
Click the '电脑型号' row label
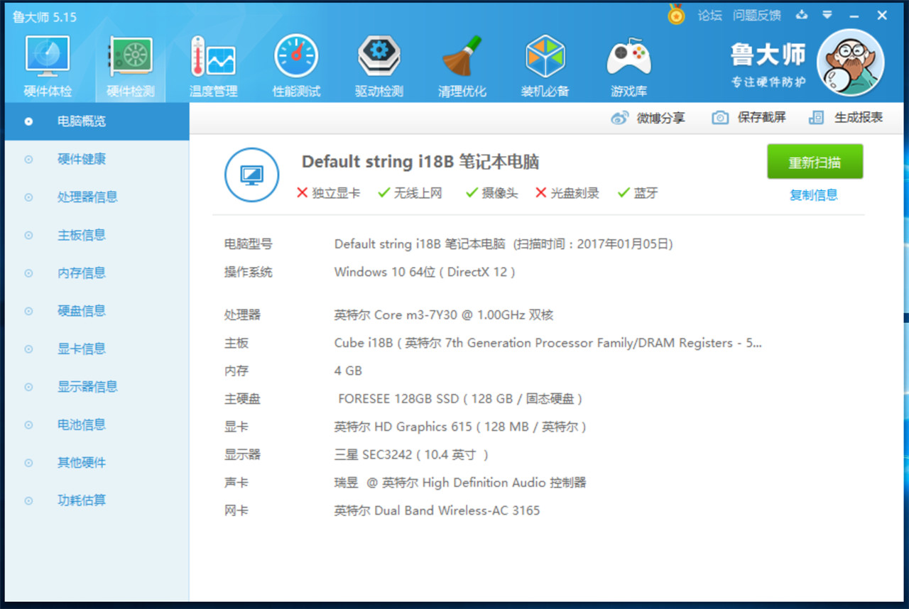[x=249, y=244]
